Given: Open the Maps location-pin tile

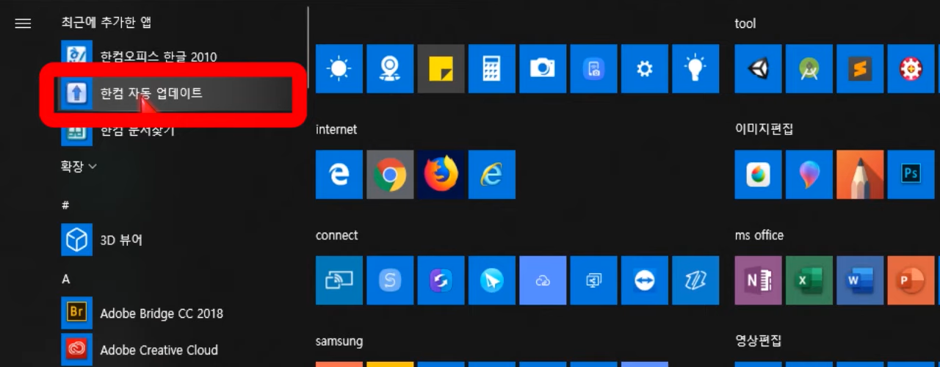Looking at the screenshot, I should pos(390,69).
